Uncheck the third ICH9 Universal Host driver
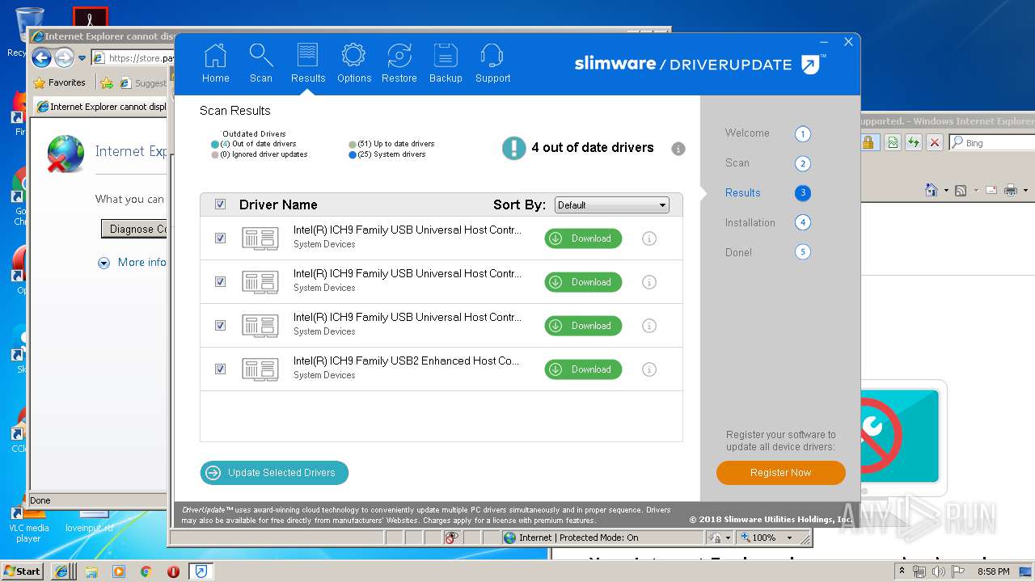The height and width of the screenshot is (582, 1035). click(x=220, y=326)
